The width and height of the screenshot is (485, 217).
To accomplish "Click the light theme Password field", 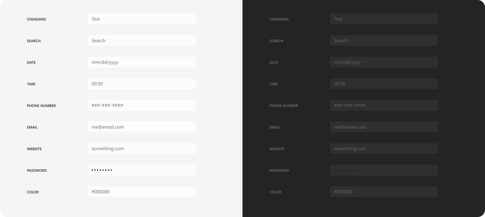I will click(141, 170).
